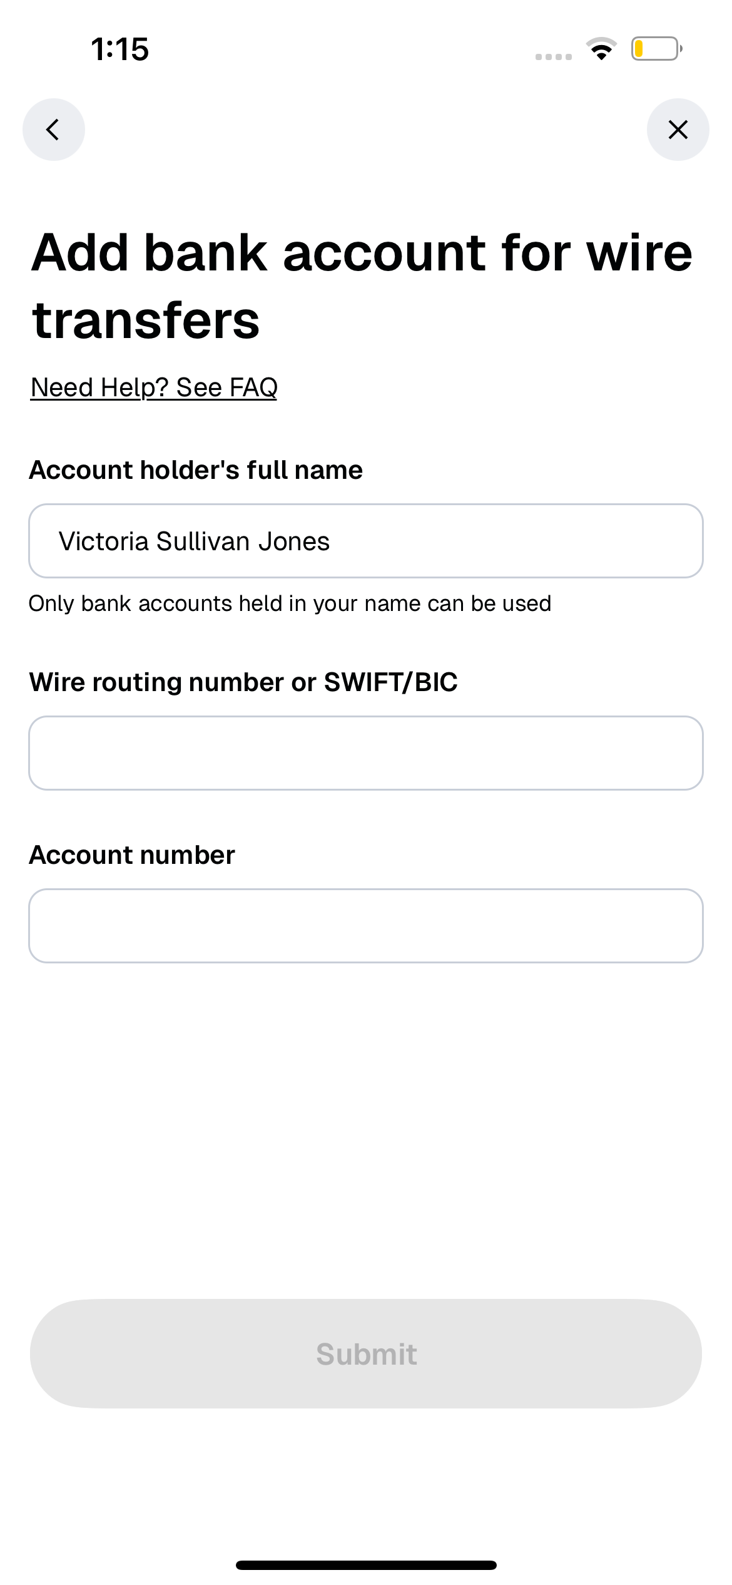Close the wire transfer form
The width and height of the screenshot is (732, 1585).
point(678,130)
